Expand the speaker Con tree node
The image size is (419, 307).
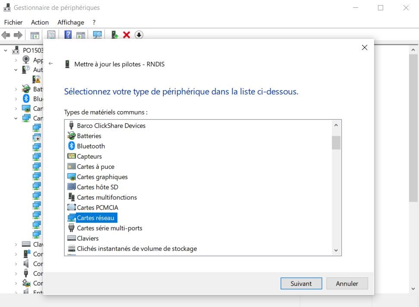point(16,264)
